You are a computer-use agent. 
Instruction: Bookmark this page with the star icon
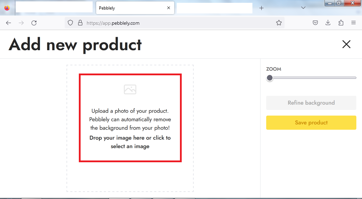[279, 23]
